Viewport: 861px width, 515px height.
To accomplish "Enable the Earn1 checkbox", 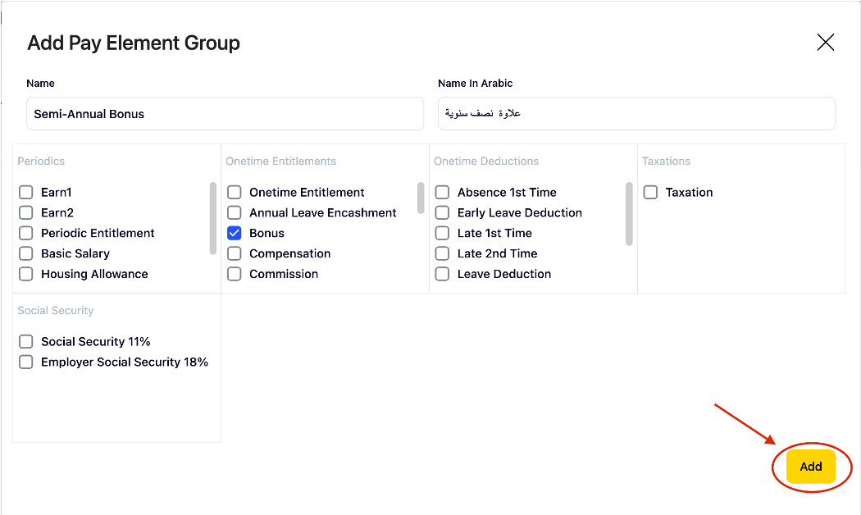I will point(26,193).
